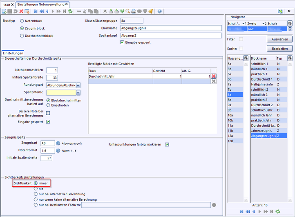
Task: Select the Notenblock radio button
Action: tap(22, 20)
